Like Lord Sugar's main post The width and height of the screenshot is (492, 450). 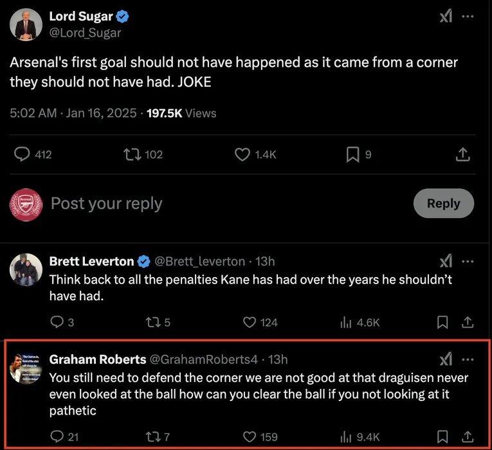tap(242, 154)
